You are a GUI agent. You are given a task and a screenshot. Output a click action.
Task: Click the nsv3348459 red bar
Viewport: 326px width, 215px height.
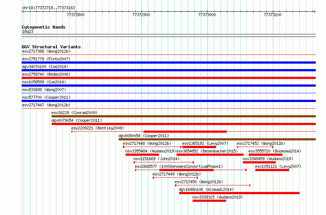259,162
